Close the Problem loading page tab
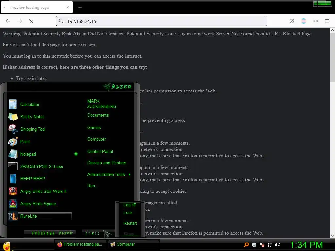 (68, 7)
